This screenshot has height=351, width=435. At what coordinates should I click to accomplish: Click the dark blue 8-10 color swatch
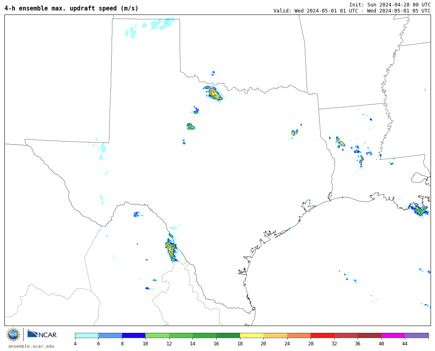tap(134, 335)
